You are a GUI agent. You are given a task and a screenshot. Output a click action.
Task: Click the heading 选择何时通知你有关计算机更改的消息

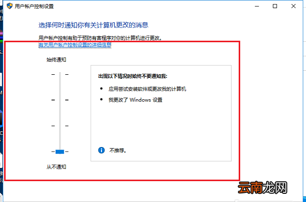(93, 25)
